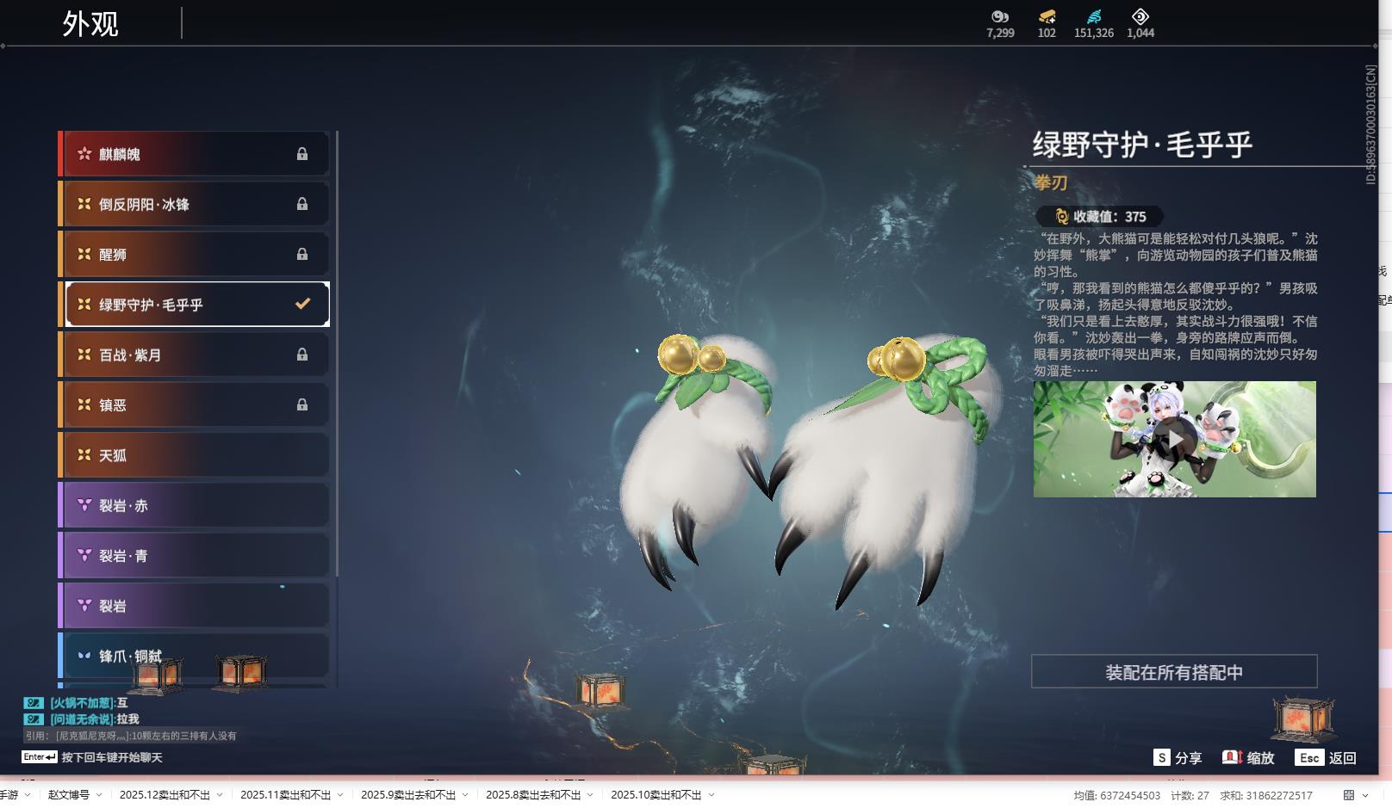Click the chat channel icon beside 火锅不加葱
The width and height of the screenshot is (1392, 808).
click(34, 703)
